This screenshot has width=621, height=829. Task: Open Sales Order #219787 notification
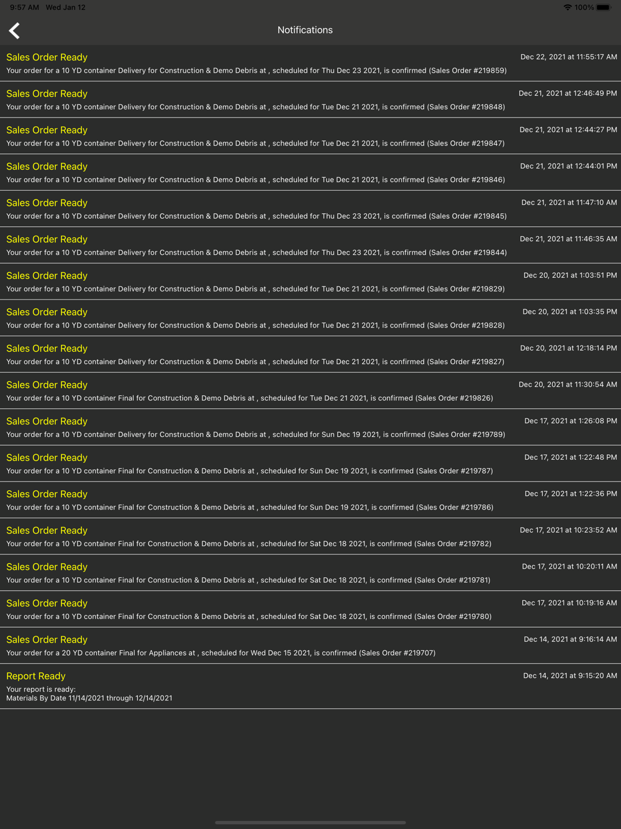pos(310,464)
